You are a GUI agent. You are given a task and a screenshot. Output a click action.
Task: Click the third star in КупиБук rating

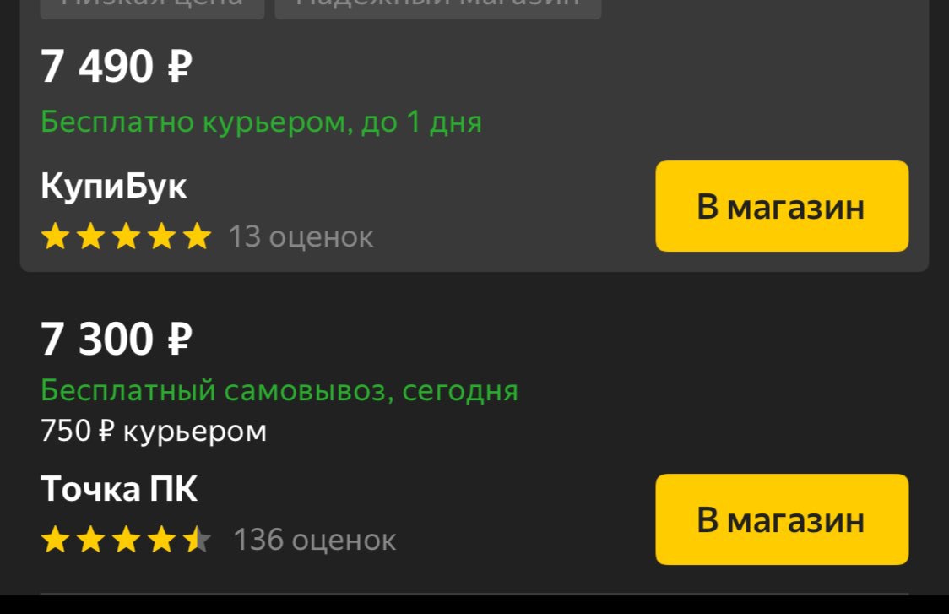coord(127,236)
